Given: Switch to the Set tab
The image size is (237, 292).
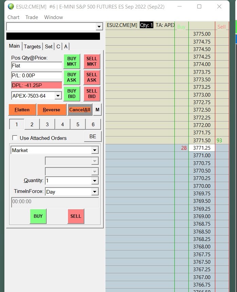Looking at the screenshot, I should pyautogui.click(x=49, y=47).
